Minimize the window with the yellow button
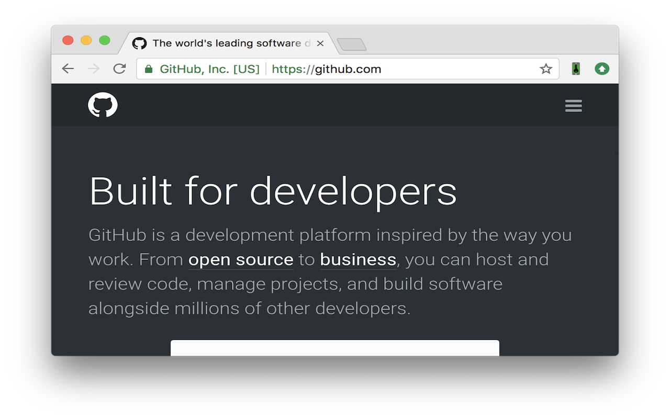 pos(86,40)
